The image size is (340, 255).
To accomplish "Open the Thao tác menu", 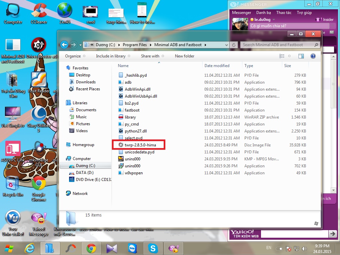I will pos(284,13).
